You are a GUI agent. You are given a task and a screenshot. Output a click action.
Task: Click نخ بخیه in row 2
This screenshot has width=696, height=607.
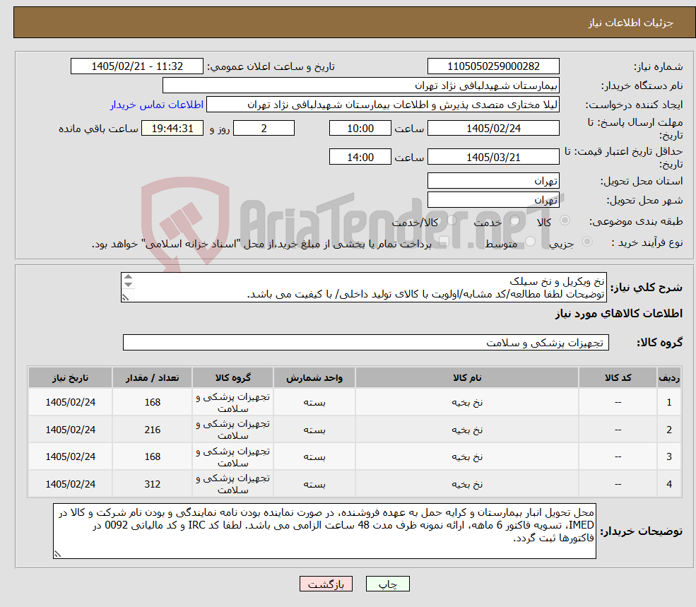(x=467, y=430)
